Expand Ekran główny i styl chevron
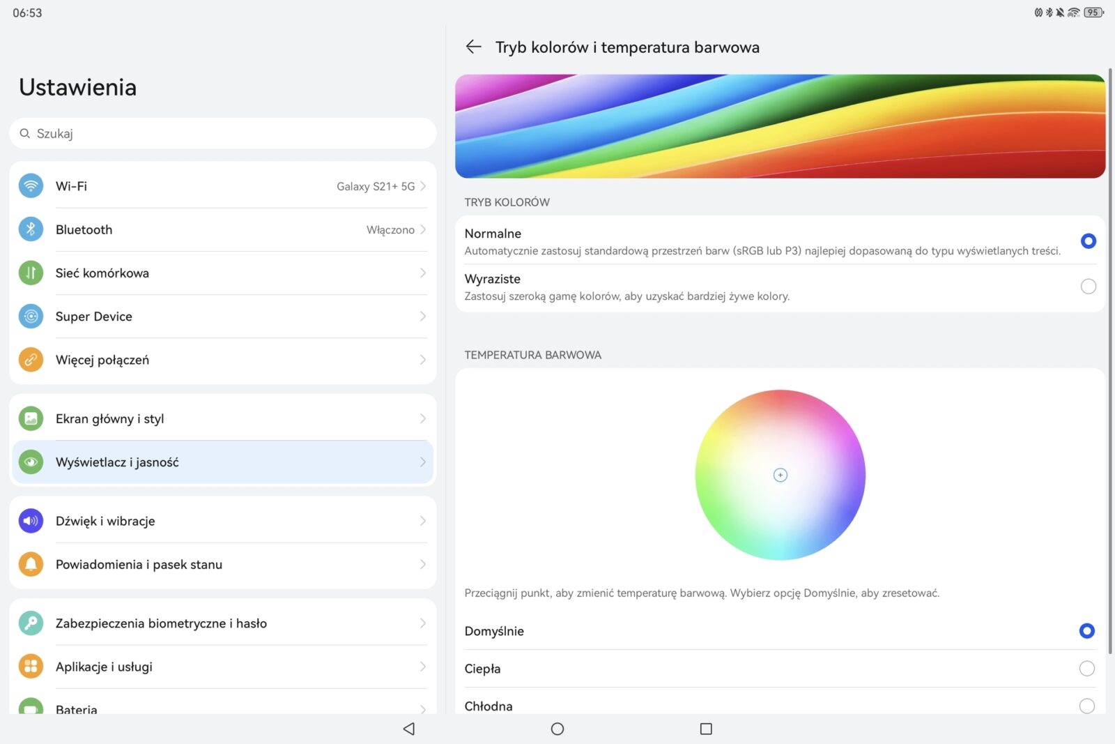 click(x=422, y=418)
